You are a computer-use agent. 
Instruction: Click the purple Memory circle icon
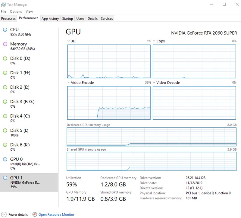5,44
